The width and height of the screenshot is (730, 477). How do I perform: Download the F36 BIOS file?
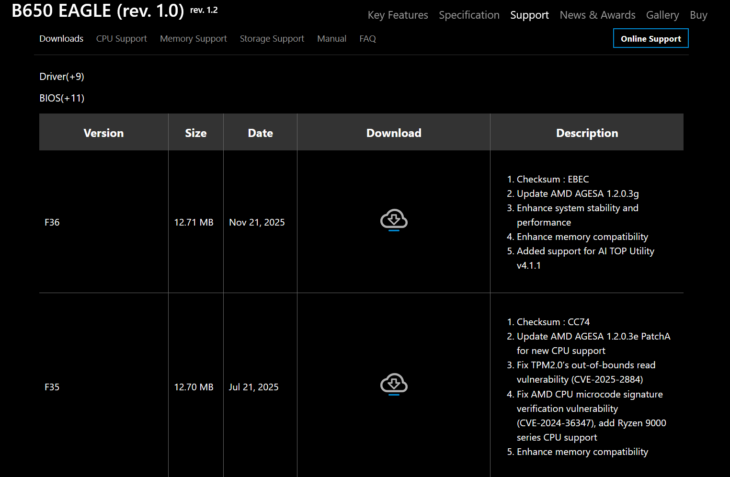point(394,220)
